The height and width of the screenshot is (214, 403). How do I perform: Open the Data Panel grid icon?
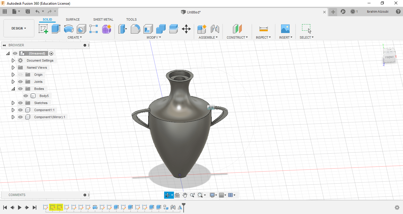click(5, 11)
